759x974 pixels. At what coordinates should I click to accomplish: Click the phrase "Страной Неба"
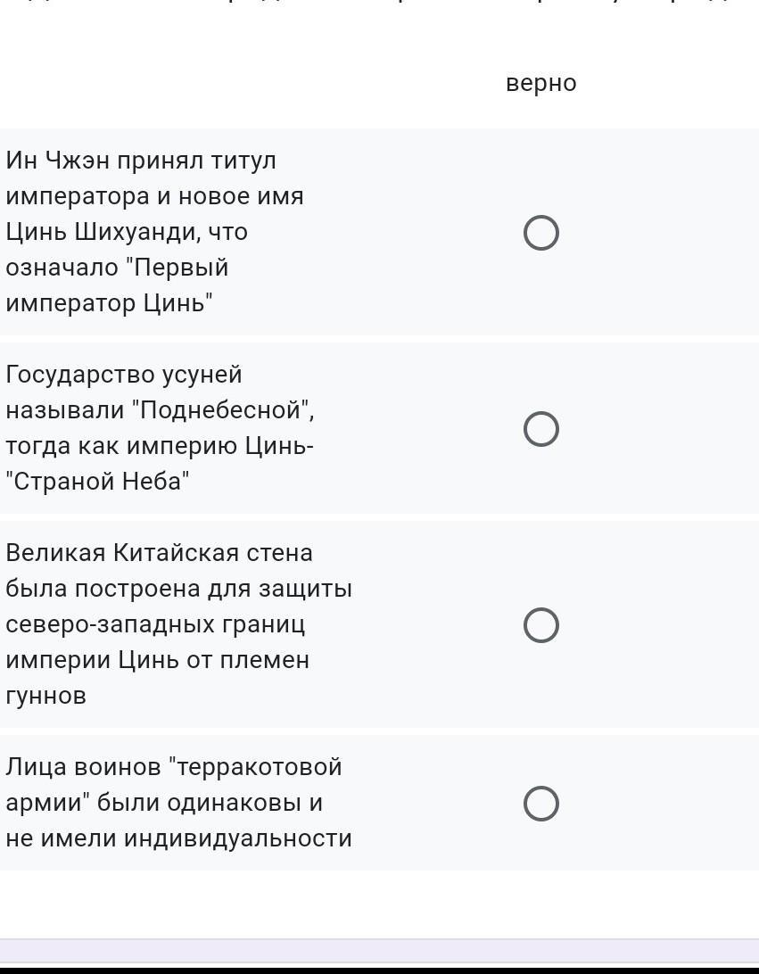point(97,482)
